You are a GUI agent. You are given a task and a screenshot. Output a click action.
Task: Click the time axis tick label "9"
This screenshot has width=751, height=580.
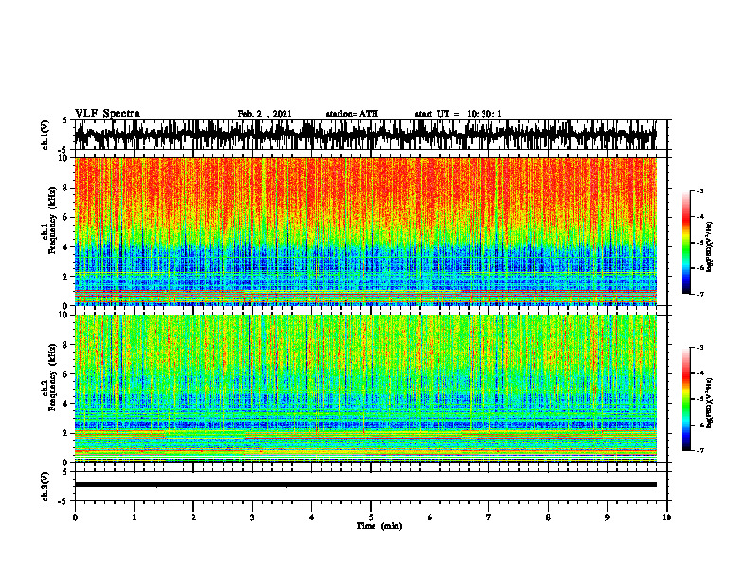(607, 517)
